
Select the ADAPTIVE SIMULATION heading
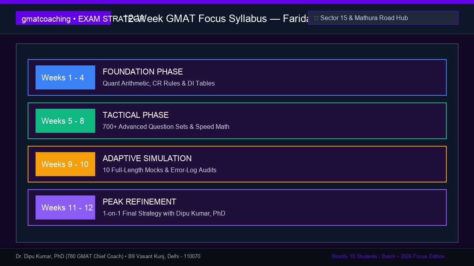point(147,158)
